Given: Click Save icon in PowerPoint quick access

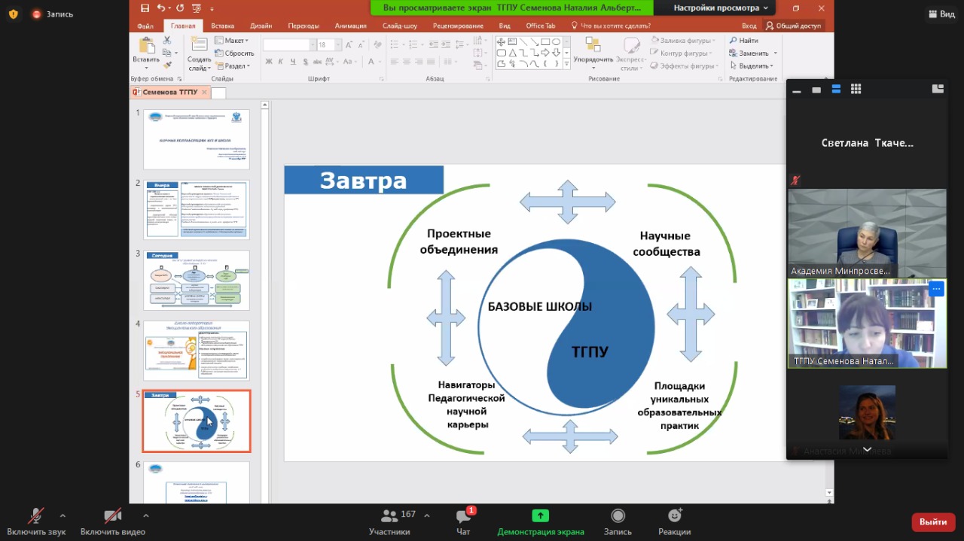Looking at the screenshot, I should [x=145, y=8].
